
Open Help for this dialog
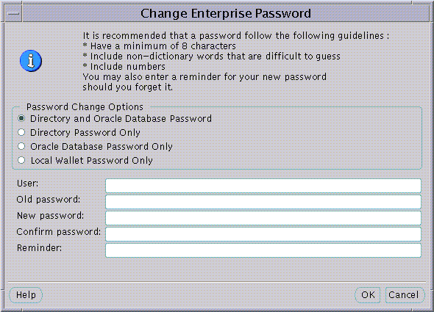coord(26,295)
